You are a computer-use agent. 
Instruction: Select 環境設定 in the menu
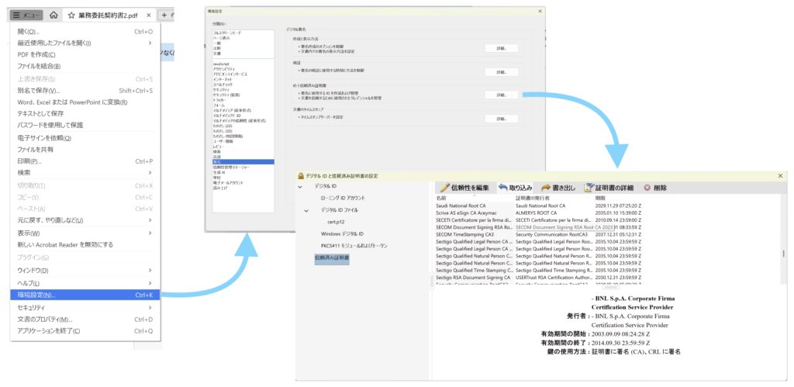click(x=37, y=295)
